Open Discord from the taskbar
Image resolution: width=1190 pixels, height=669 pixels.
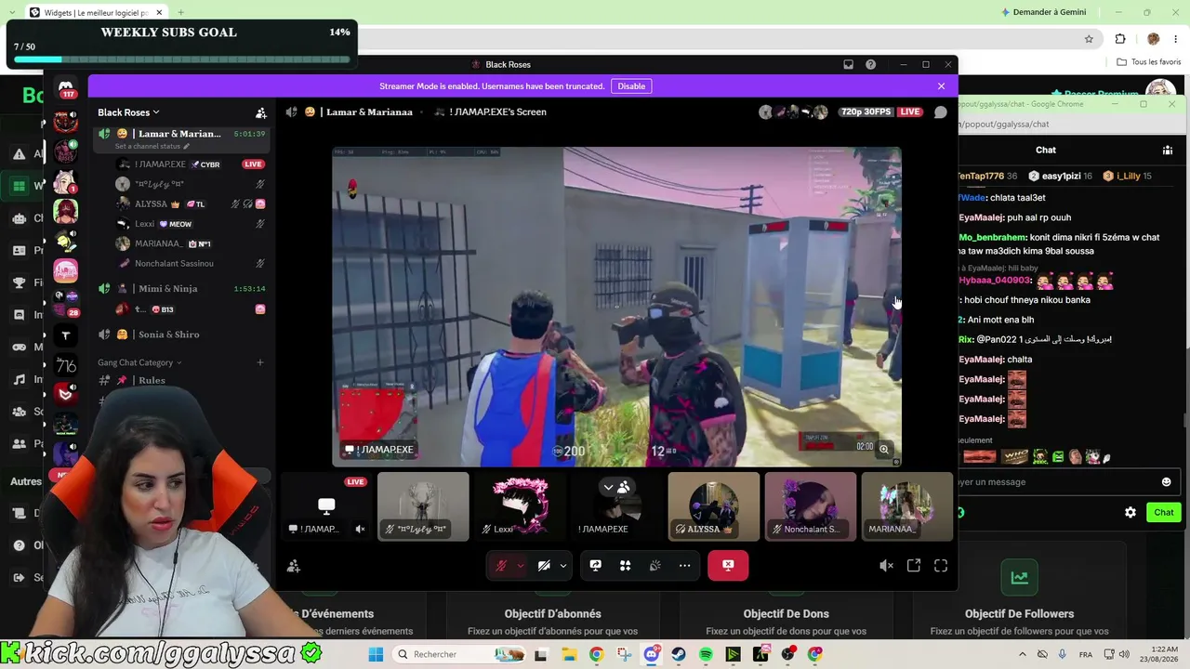click(652, 654)
